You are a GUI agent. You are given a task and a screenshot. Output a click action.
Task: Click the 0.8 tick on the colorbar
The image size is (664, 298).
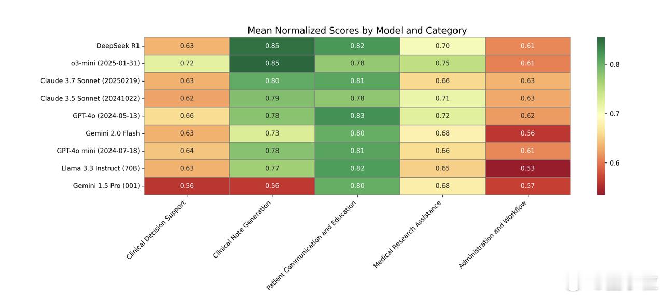pyautogui.click(x=615, y=65)
